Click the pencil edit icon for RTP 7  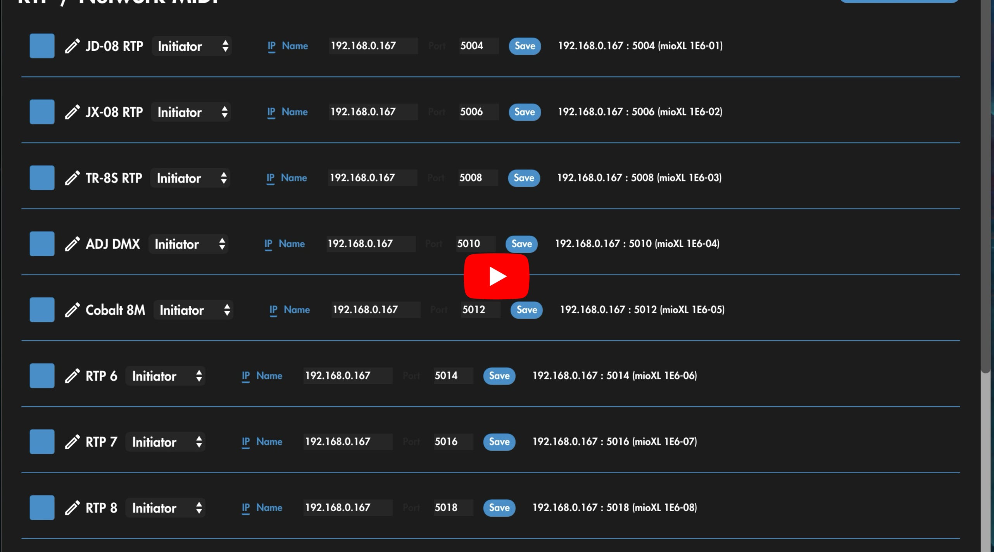pyautogui.click(x=72, y=442)
